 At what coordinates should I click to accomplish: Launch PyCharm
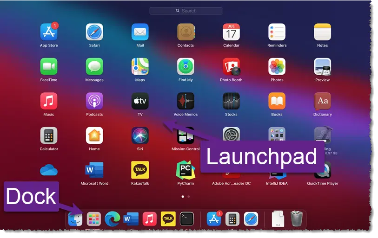click(186, 170)
